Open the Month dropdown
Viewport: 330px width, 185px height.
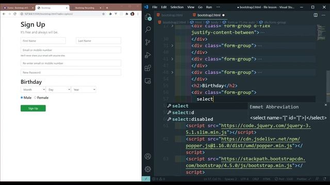click(x=33, y=89)
